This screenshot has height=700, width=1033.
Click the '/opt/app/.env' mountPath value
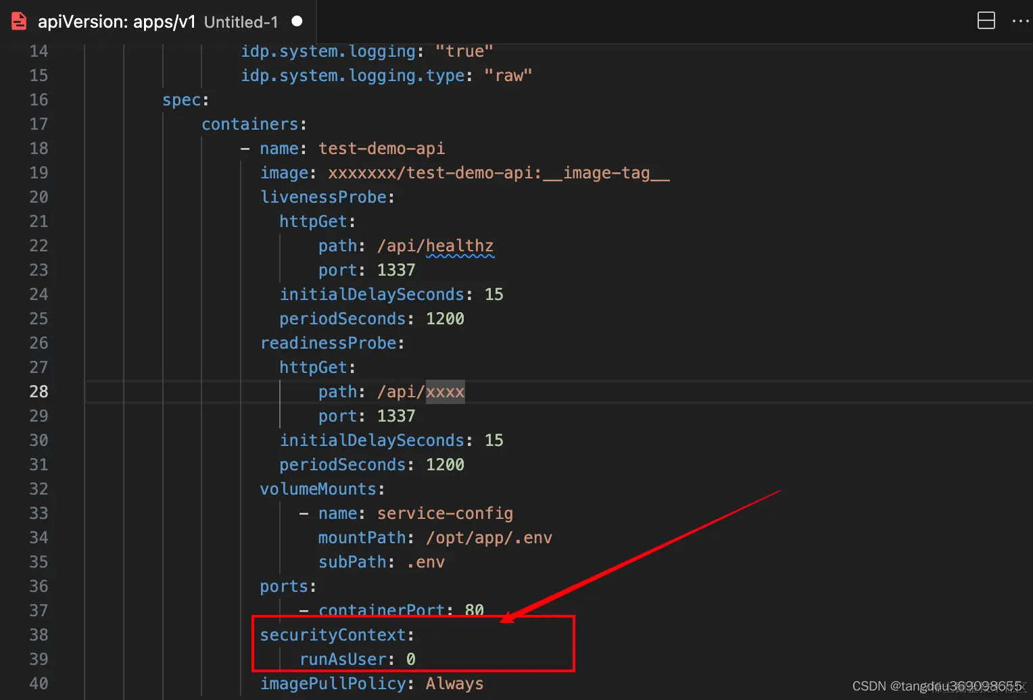pos(489,538)
